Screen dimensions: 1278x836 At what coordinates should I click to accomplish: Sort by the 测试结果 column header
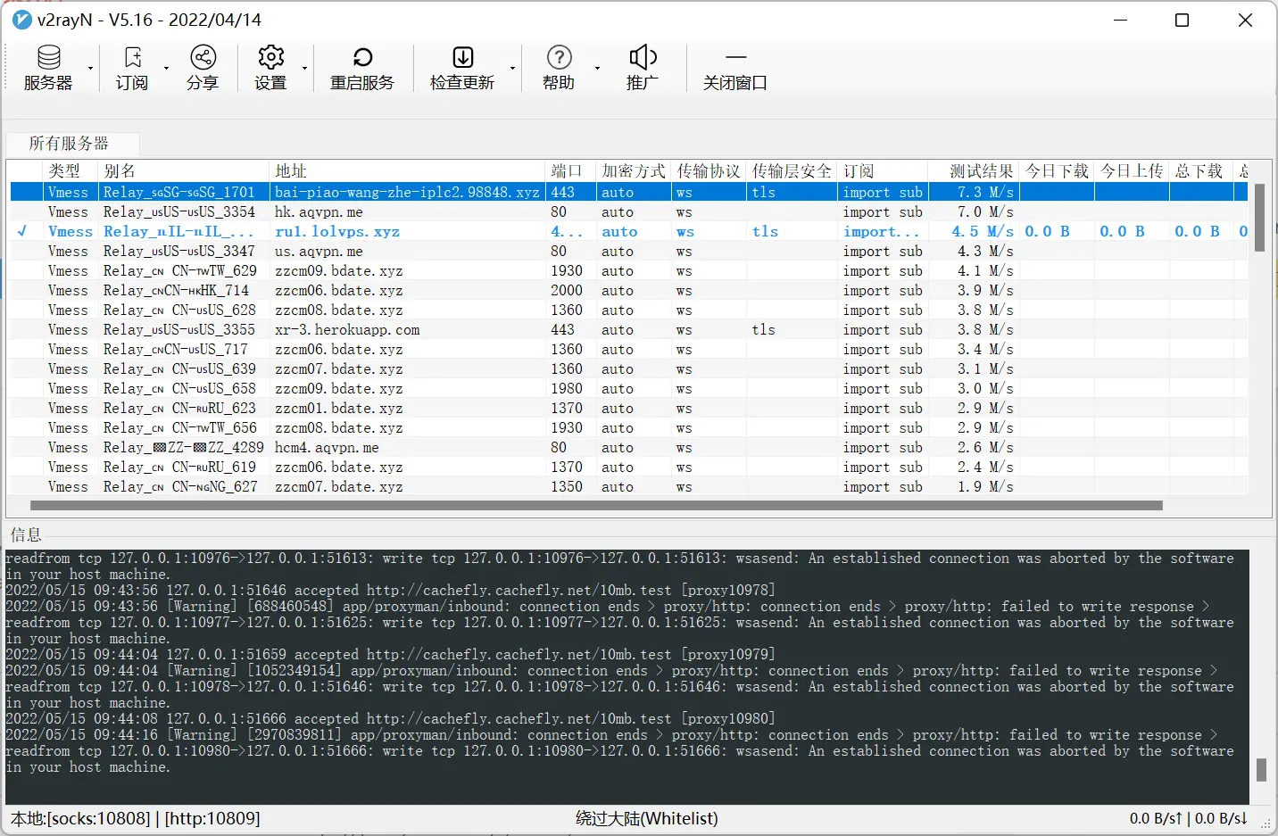pos(973,170)
